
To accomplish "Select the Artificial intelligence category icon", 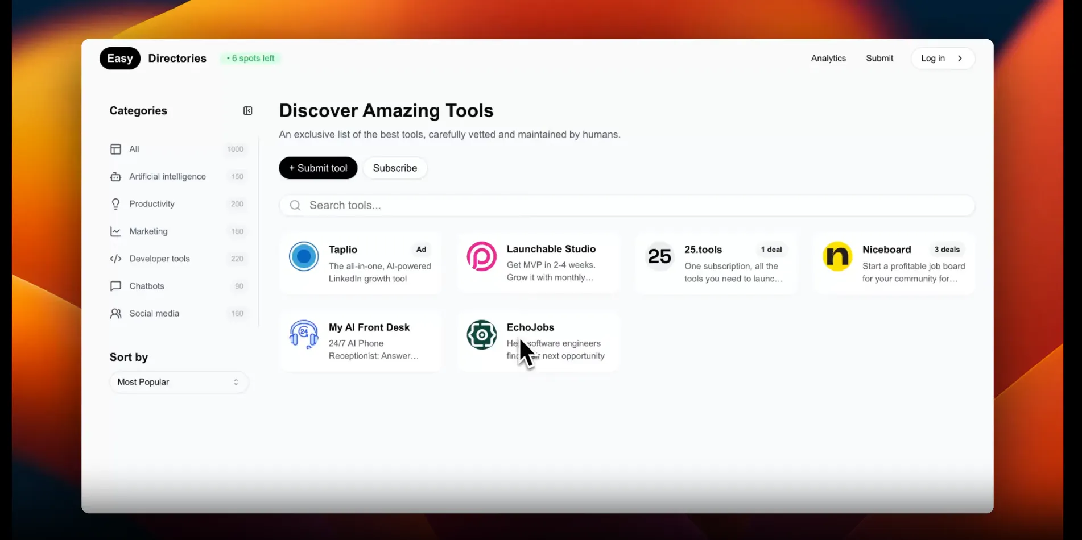I will pos(115,176).
